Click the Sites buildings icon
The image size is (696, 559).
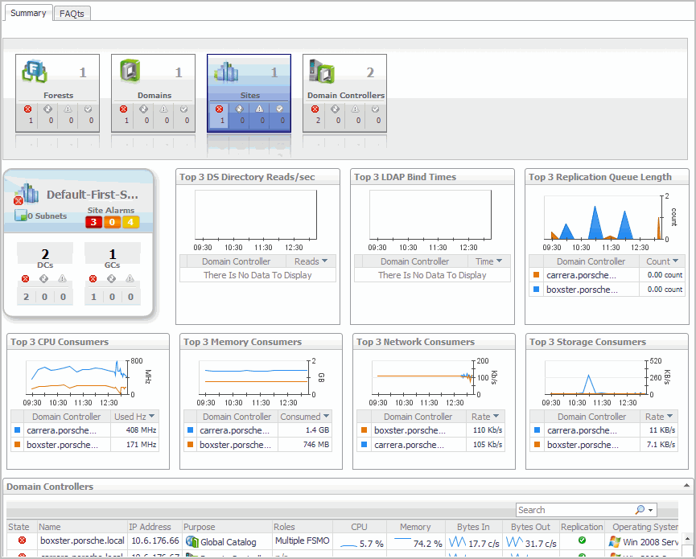coord(225,72)
